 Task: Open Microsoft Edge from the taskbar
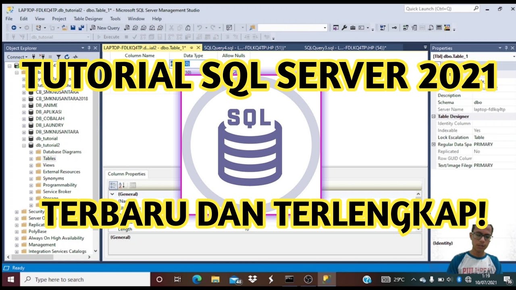197,279
